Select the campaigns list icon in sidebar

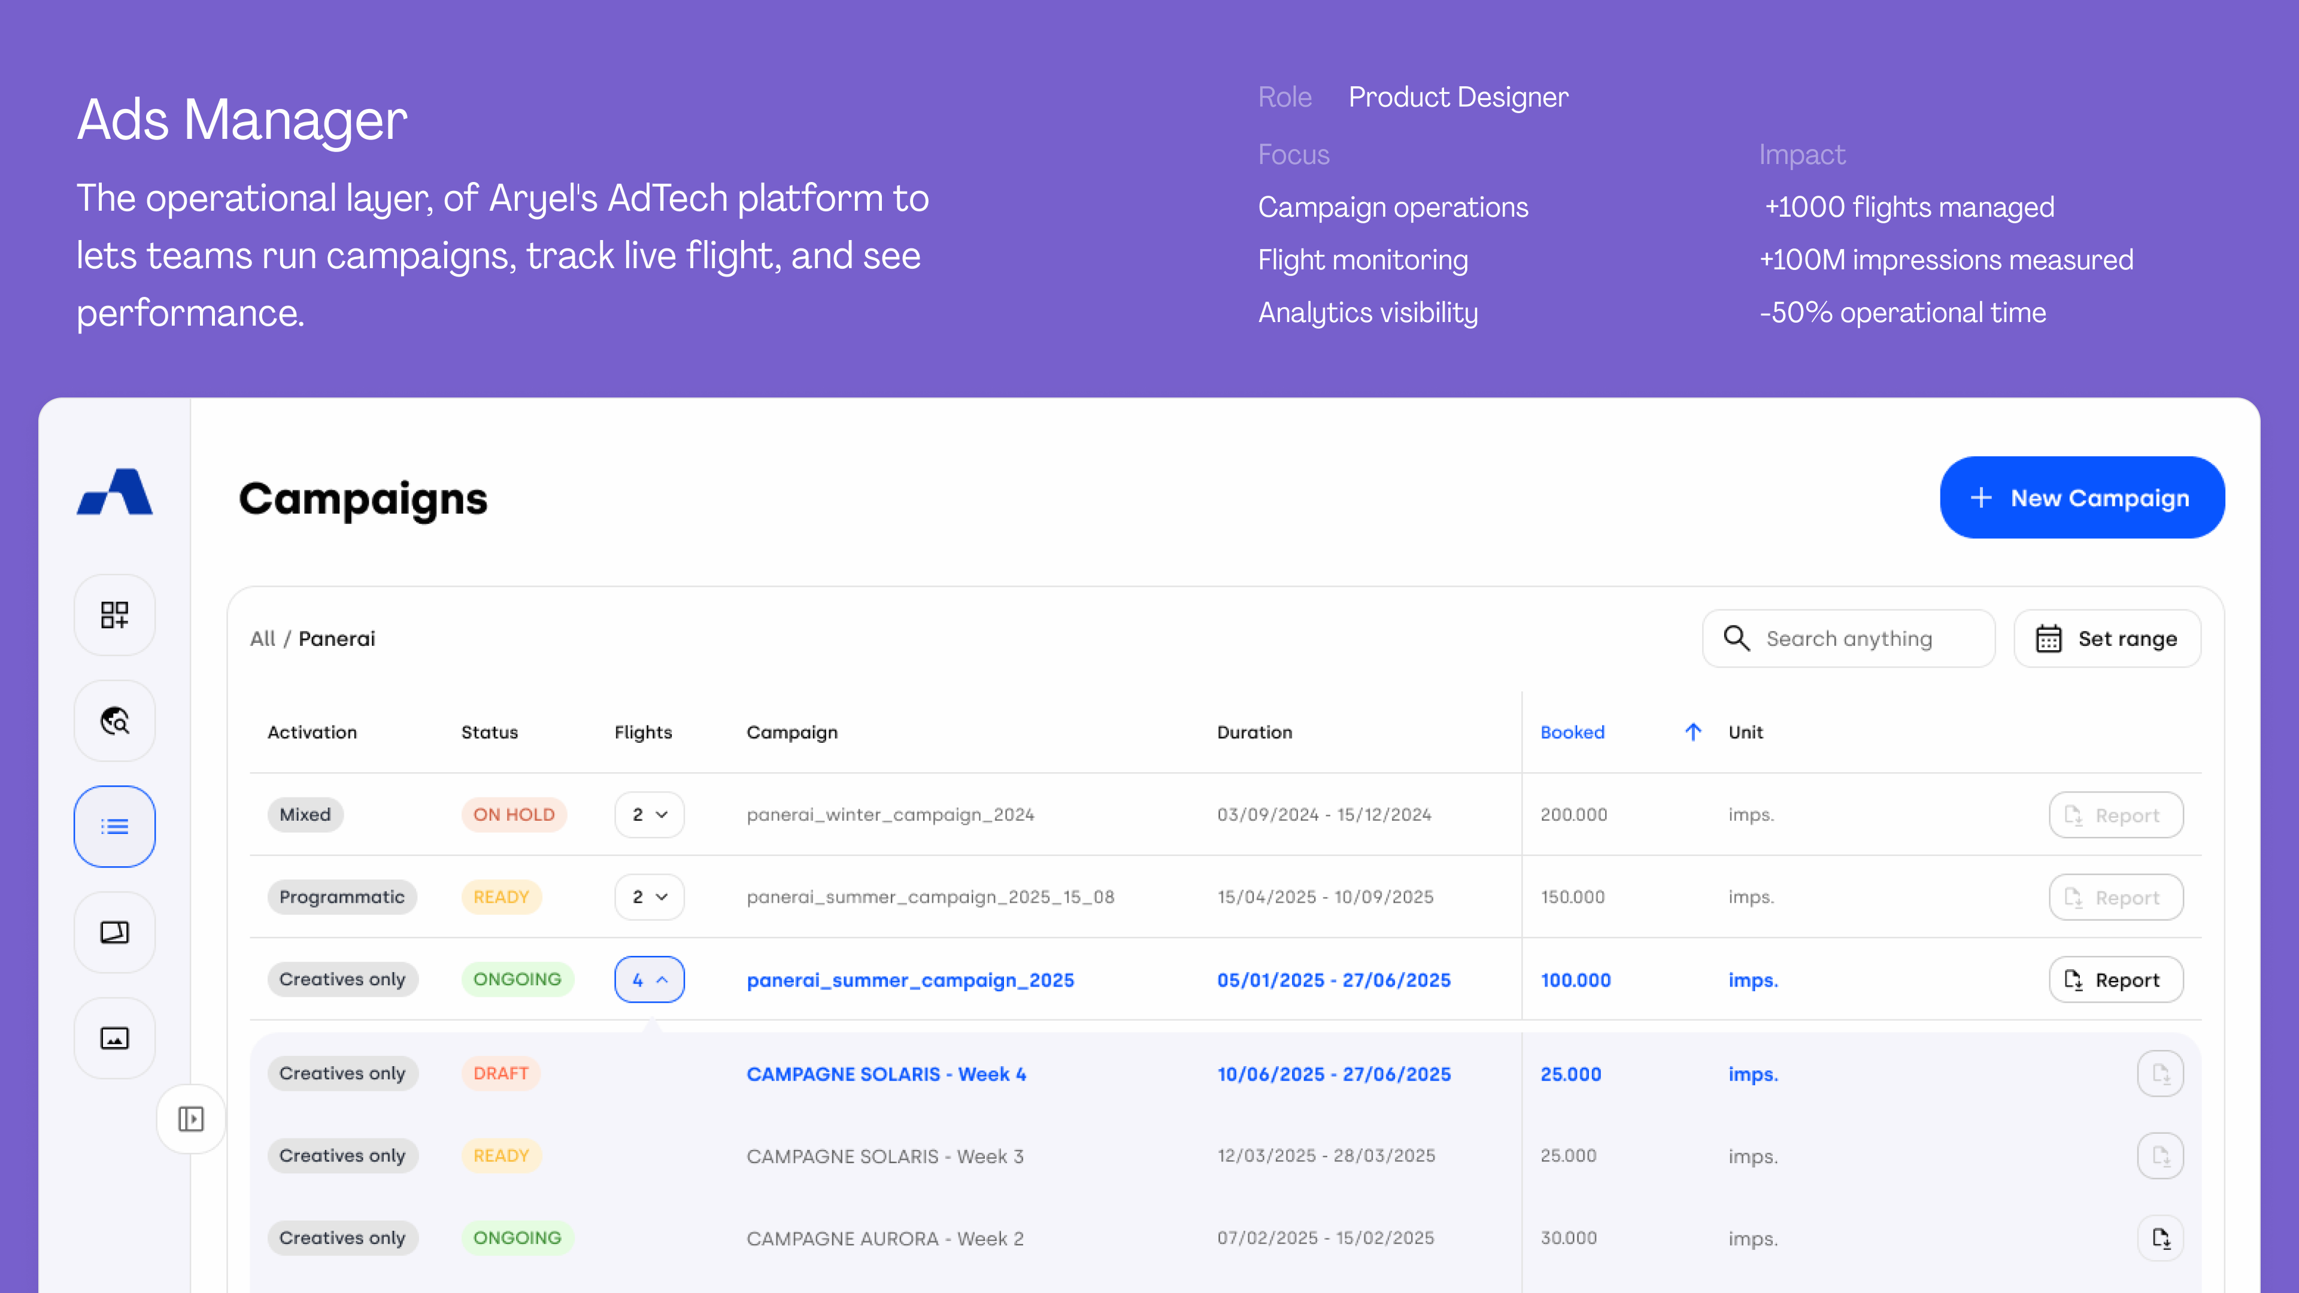click(x=114, y=826)
